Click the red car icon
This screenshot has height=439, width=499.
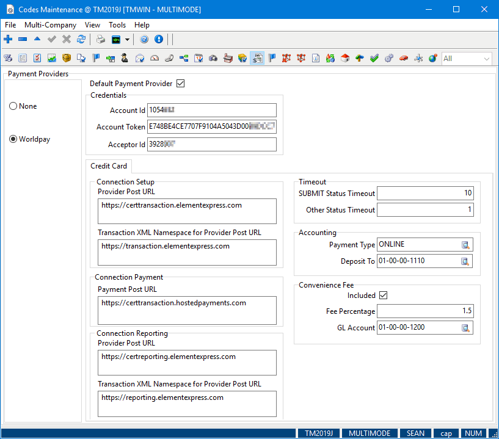pos(404,59)
